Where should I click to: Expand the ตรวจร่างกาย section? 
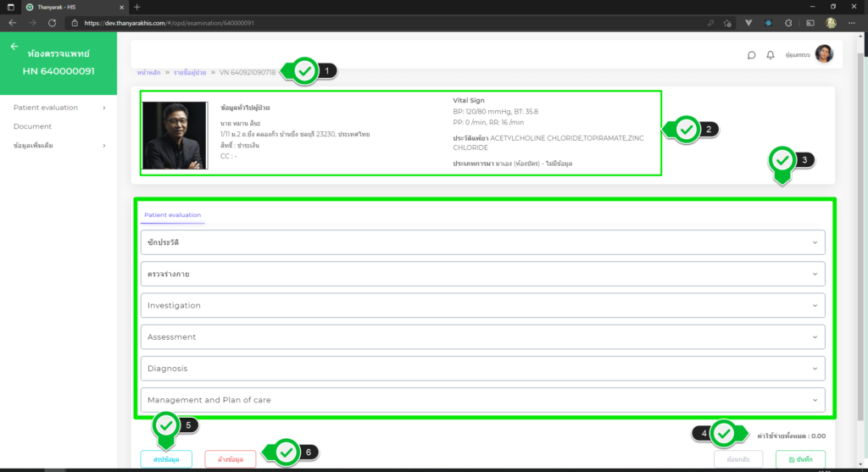[482, 274]
